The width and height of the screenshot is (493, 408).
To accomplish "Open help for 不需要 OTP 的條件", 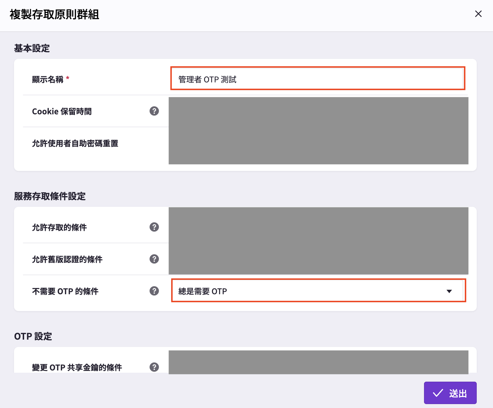I will coord(154,291).
